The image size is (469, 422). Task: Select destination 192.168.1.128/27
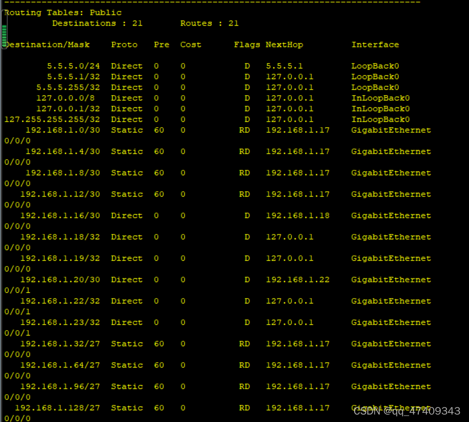tap(58, 408)
